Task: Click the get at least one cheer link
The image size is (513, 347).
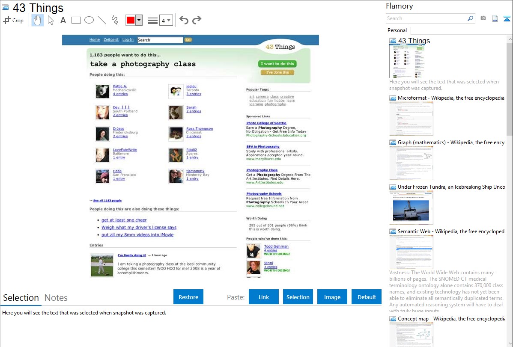Action: (x=124, y=220)
